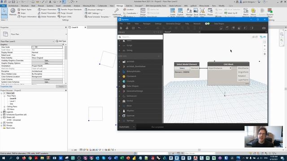Open MEP Settings dropdown
Screen dimensions: 287x161
[92, 13]
